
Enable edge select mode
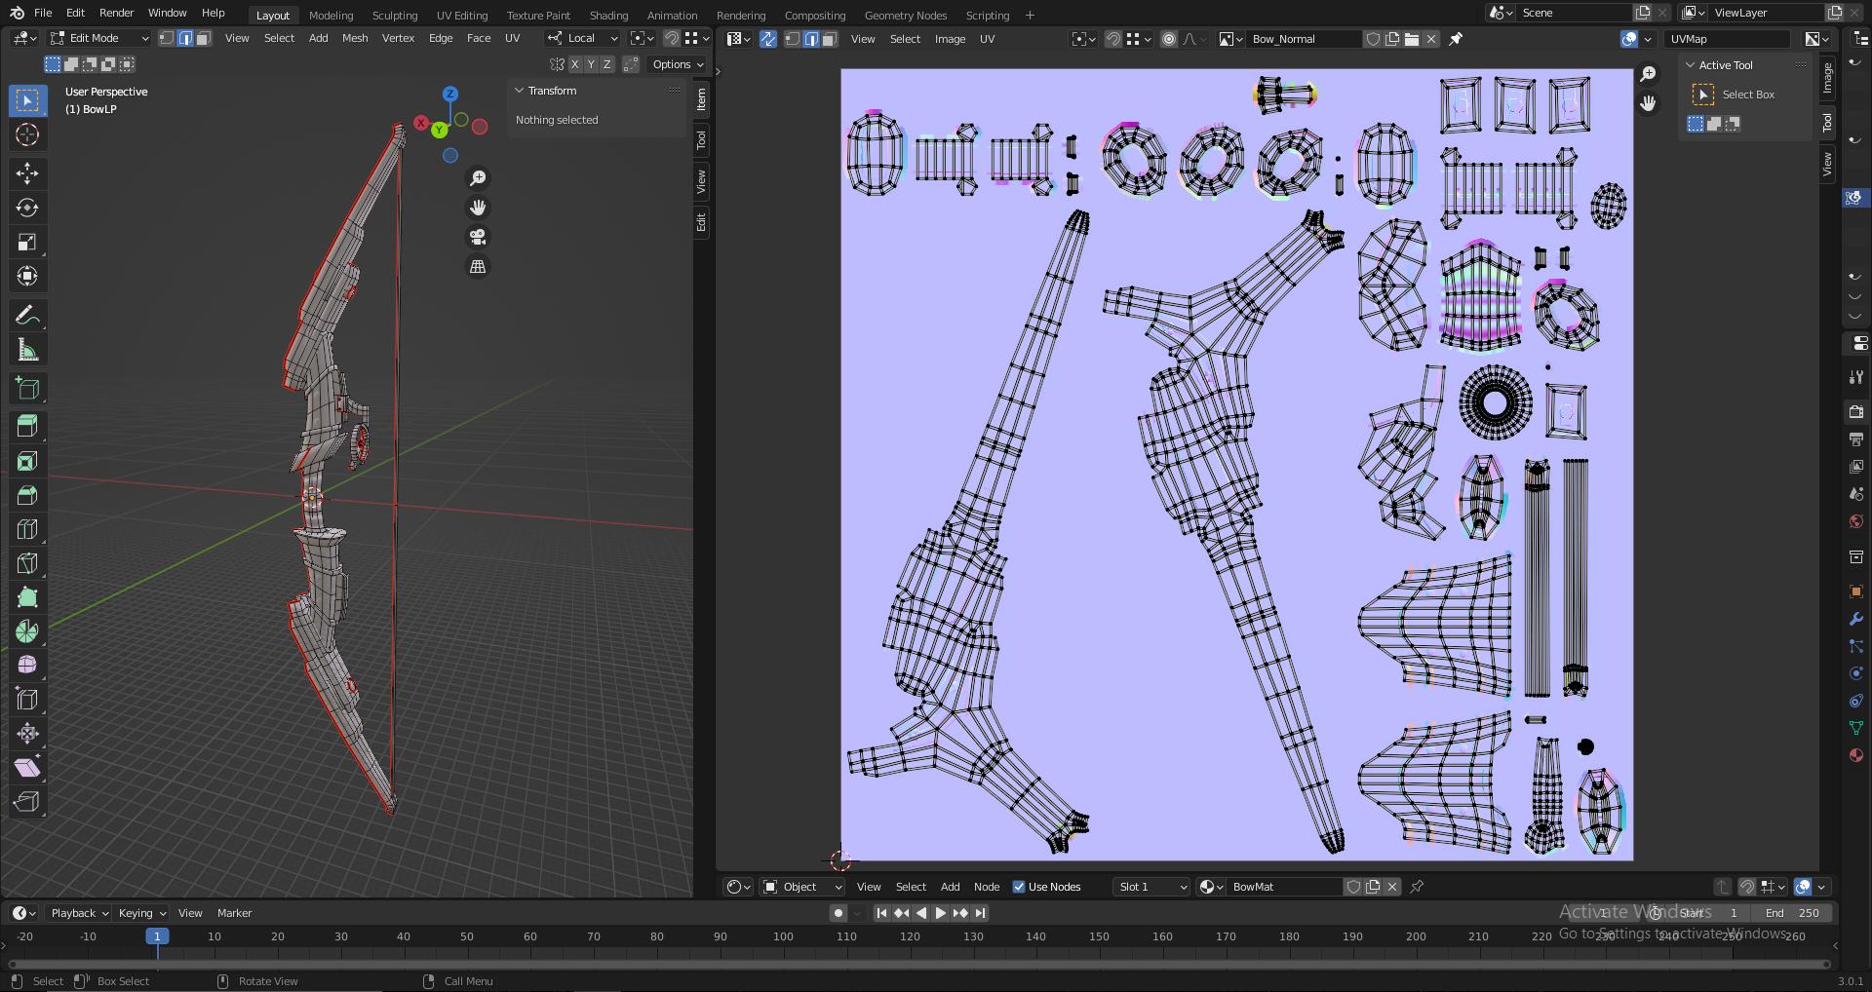click(x=185, y=38)
